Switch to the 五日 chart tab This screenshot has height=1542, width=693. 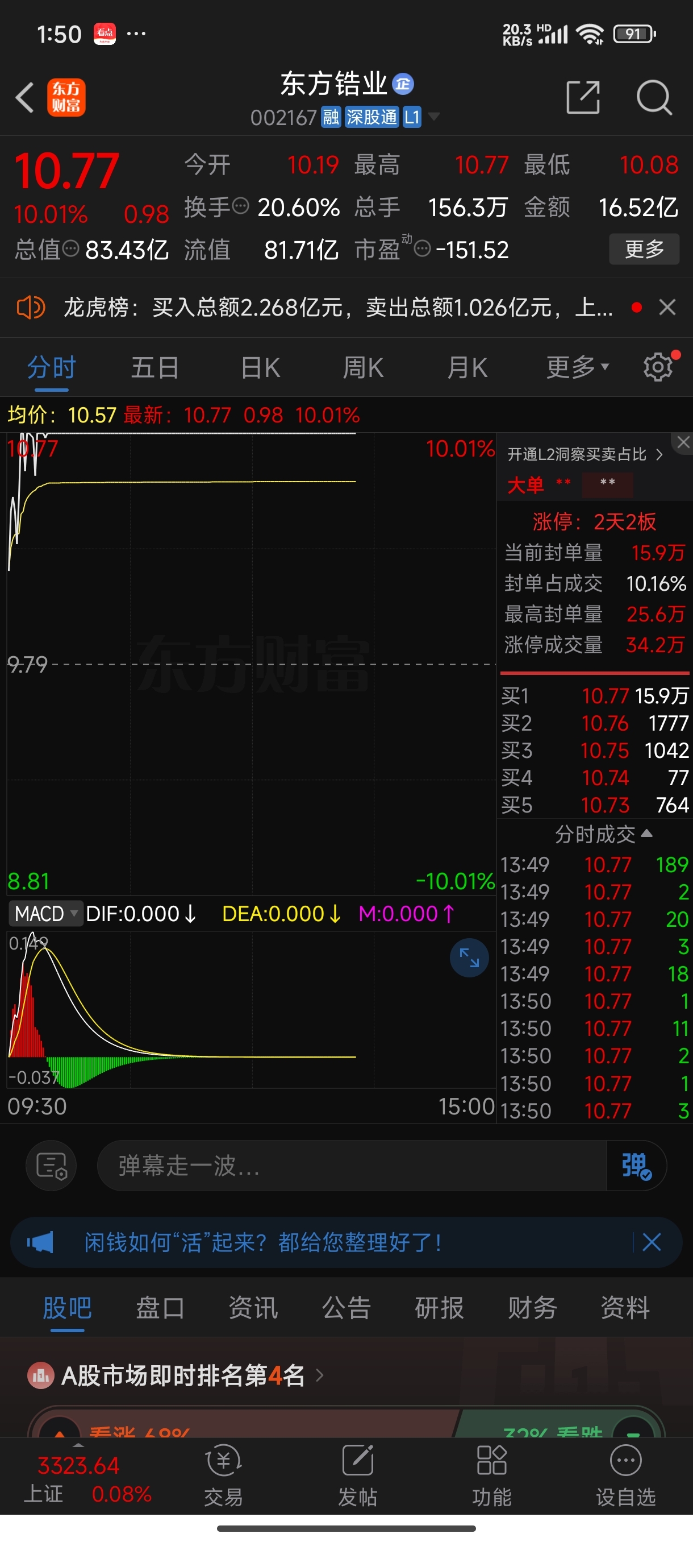click(x=155, y=367)
